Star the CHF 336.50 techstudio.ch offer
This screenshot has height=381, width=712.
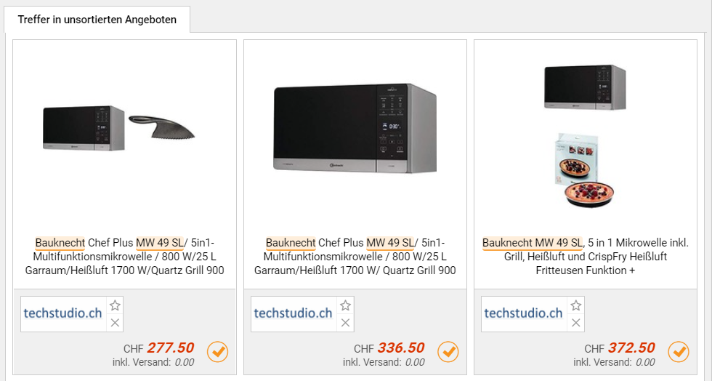[345, 305]
